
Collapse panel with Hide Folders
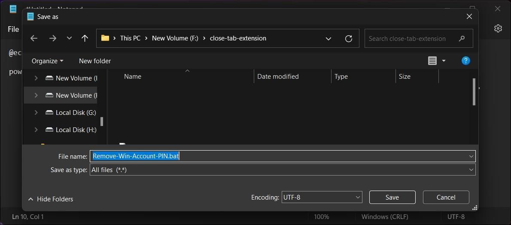51,199
